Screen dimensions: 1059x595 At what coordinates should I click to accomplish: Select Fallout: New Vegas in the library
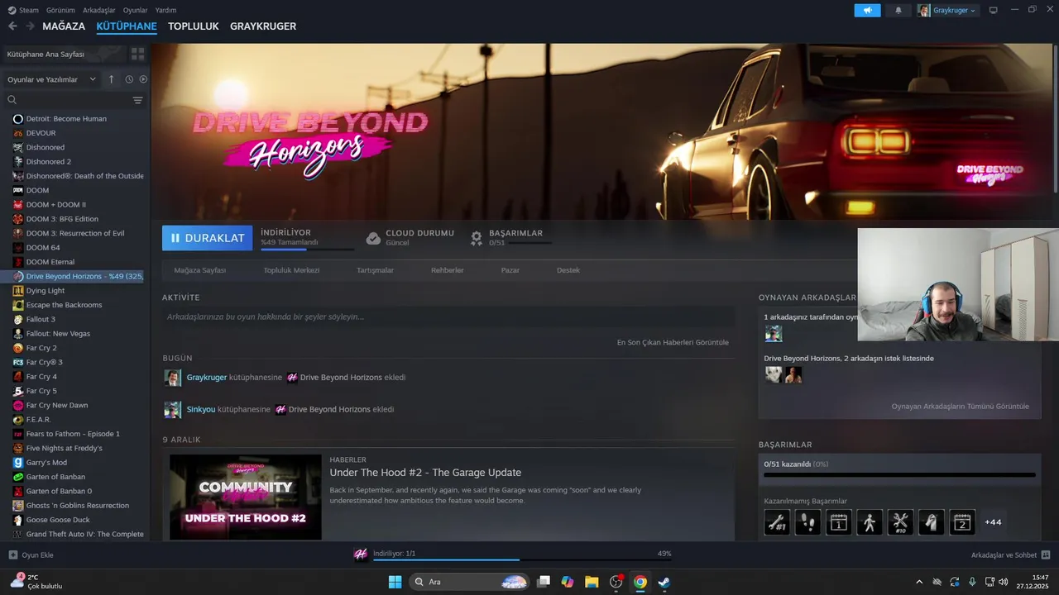58,334
